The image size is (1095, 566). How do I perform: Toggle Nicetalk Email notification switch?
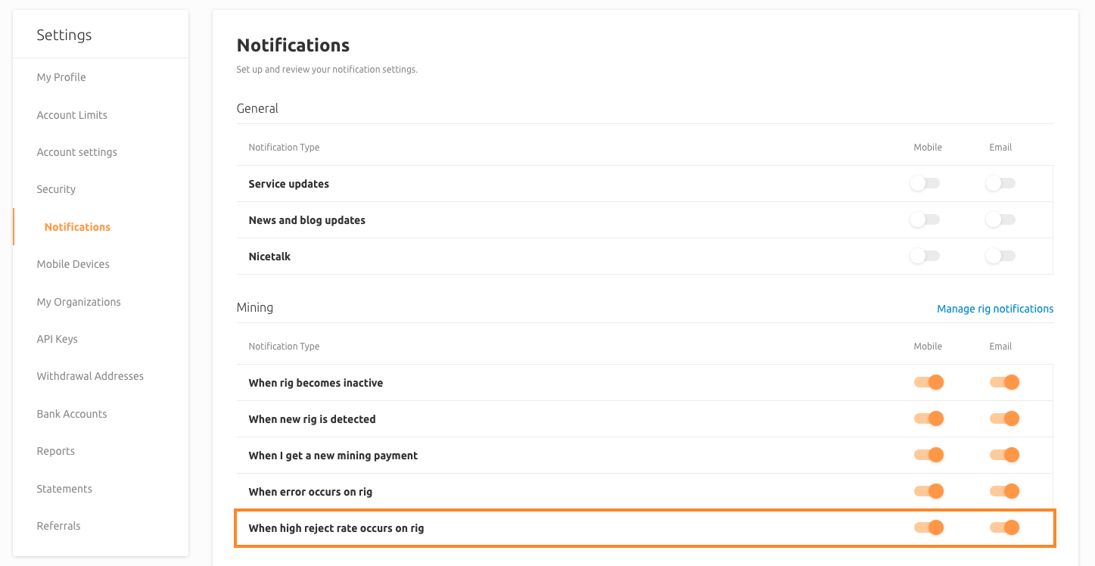[x=1001, y=257]
